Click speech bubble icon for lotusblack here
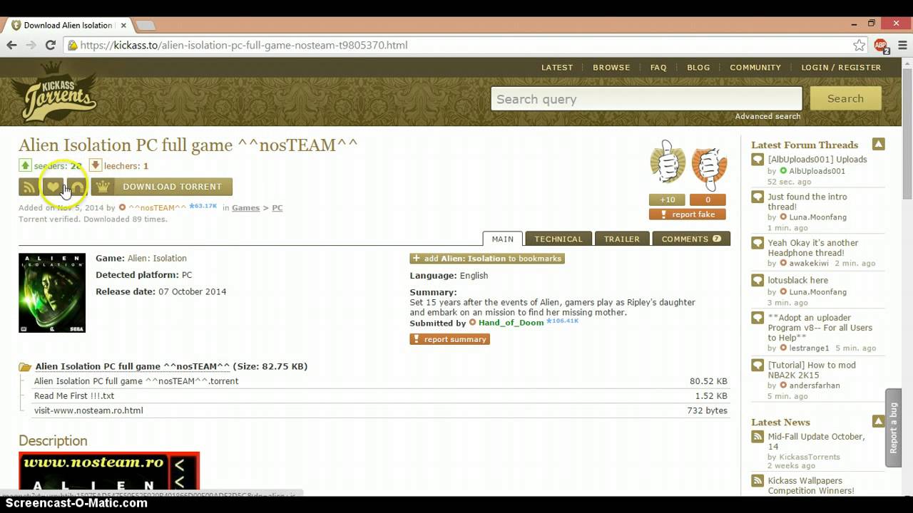913x513 pixels. tap(758, 281)
